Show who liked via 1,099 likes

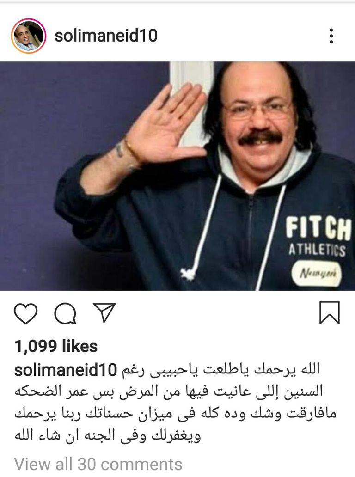coord(56,347)
